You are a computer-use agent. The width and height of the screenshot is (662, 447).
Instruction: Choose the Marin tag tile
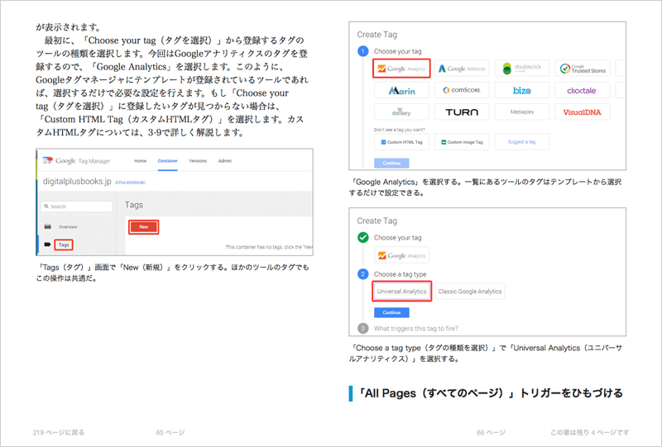click(401, 90)
